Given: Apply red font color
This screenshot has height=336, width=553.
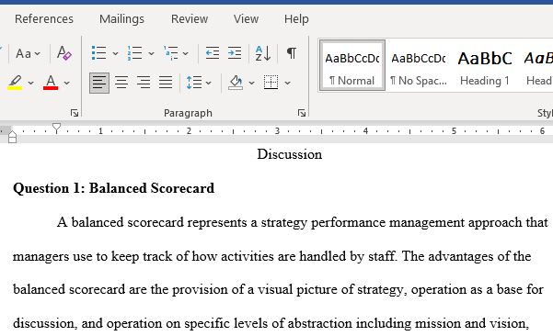Looking at the screenshot, I should [51, 83].
